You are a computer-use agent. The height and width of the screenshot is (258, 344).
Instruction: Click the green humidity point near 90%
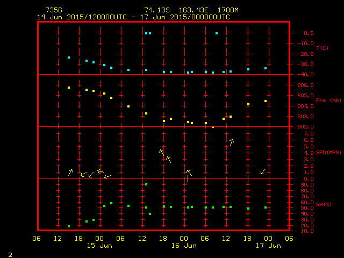tap(146, 184)
